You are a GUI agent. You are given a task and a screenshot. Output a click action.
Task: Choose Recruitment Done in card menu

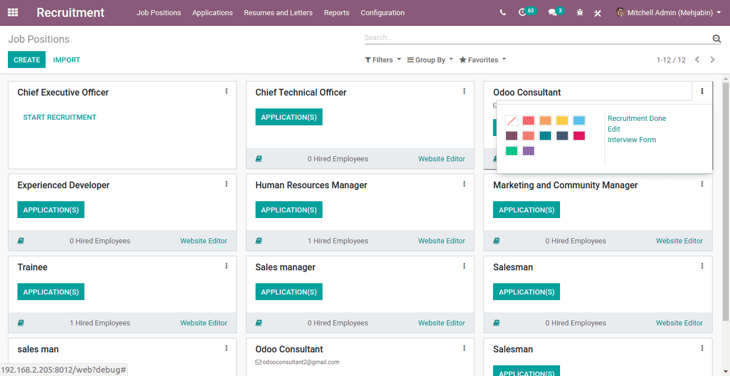(x=637, y=119)
